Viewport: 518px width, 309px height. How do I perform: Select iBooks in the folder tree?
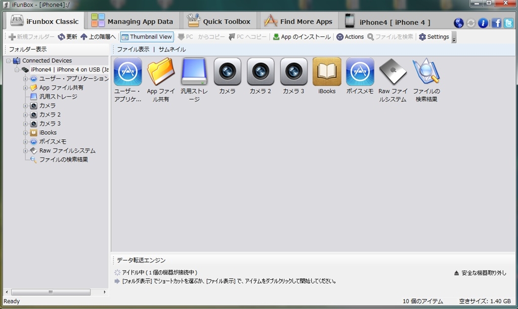coord(48,133)
